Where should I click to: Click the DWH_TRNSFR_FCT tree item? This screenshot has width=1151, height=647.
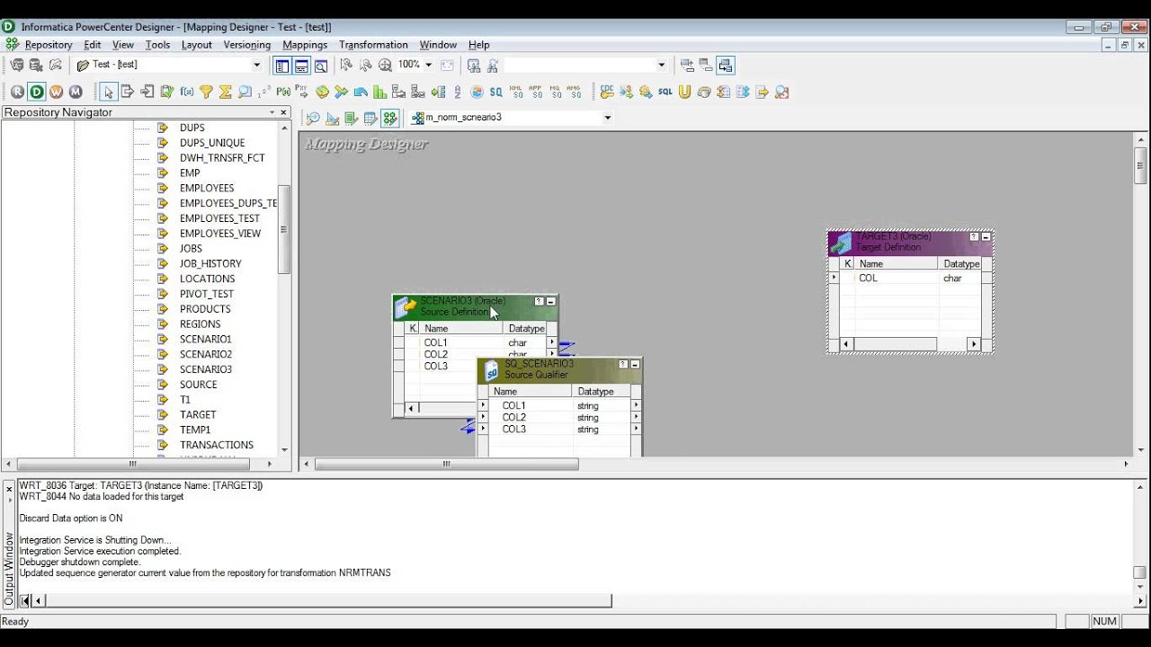(x=222, y=158)
